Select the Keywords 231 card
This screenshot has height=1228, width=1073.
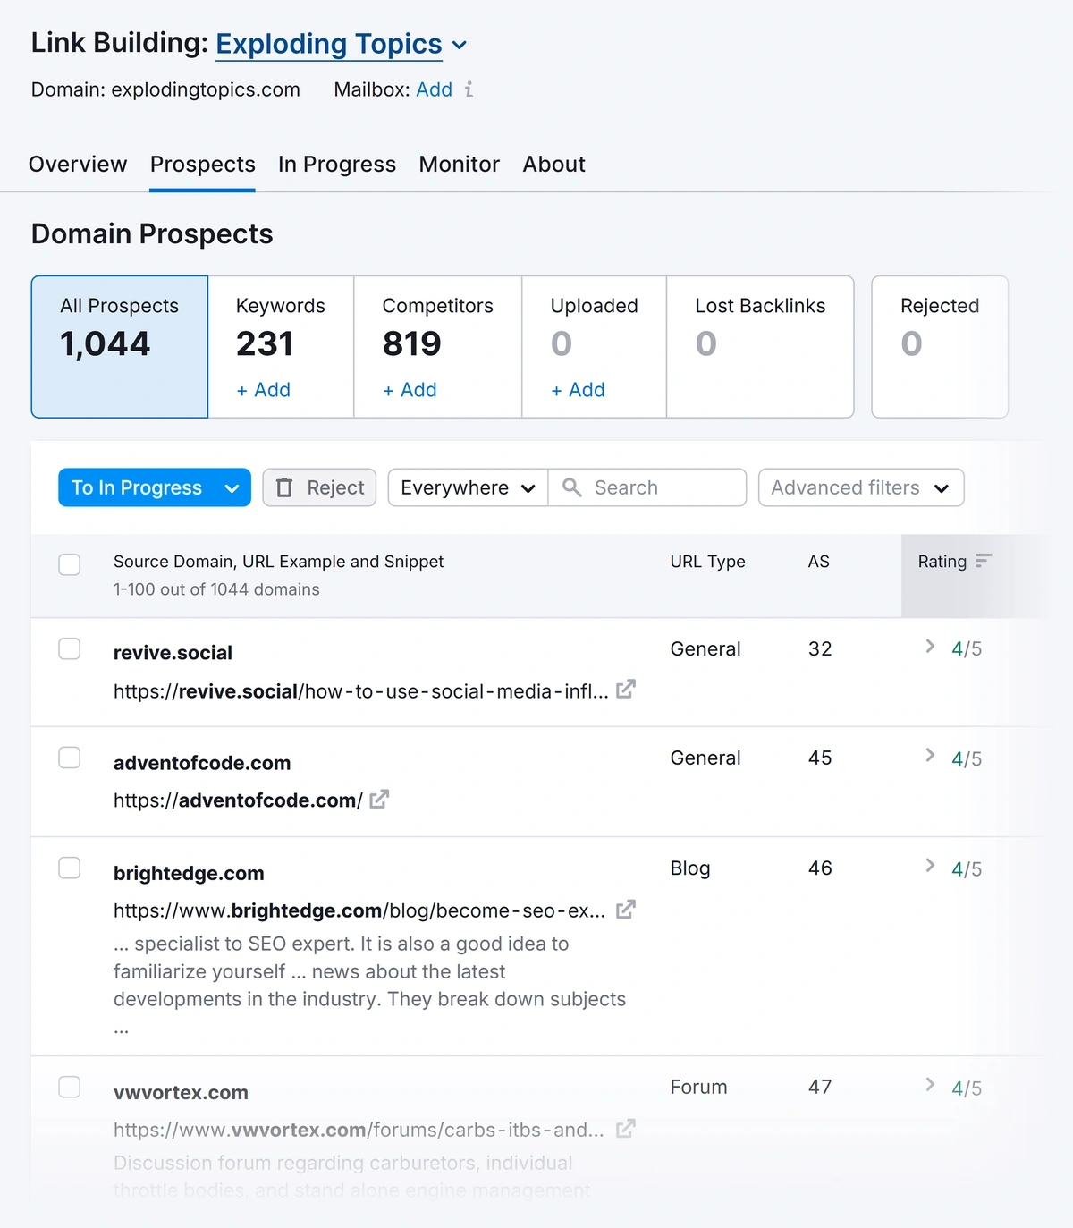281,346
